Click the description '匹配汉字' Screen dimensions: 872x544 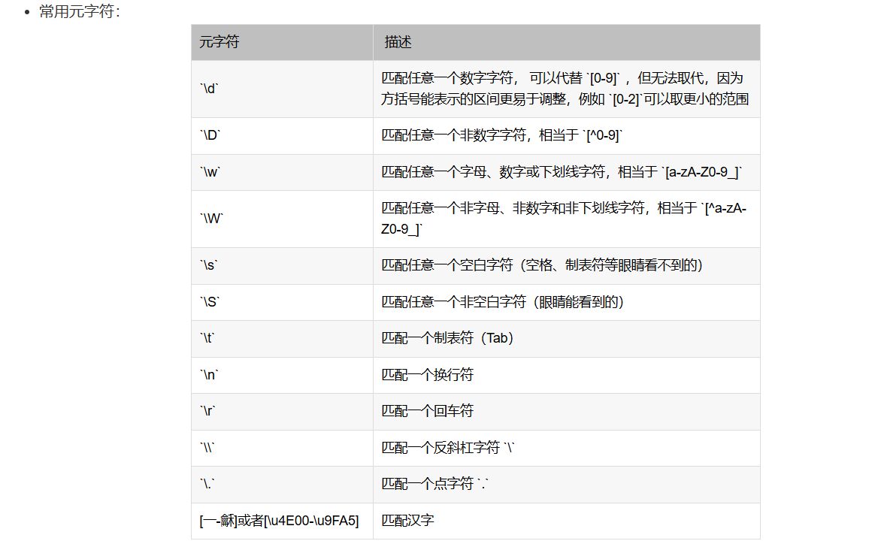coord(407,521)
